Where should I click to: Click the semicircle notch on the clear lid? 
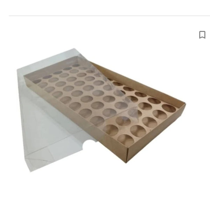(x=89, y=143)
